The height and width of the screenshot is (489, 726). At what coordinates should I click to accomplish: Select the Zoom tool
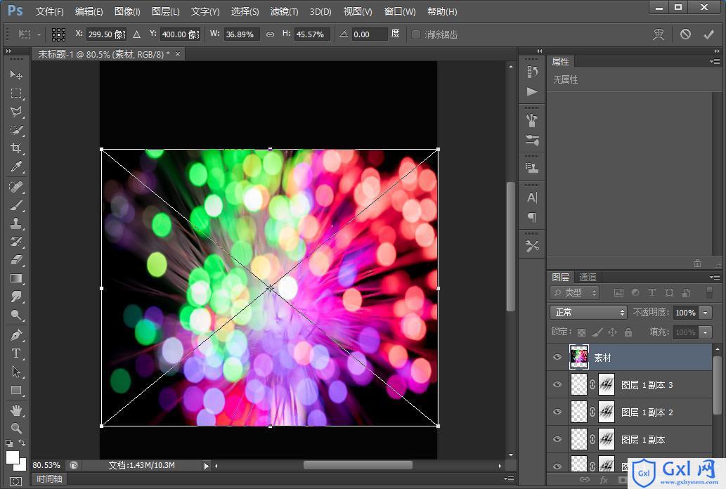[x=16, y=429]
